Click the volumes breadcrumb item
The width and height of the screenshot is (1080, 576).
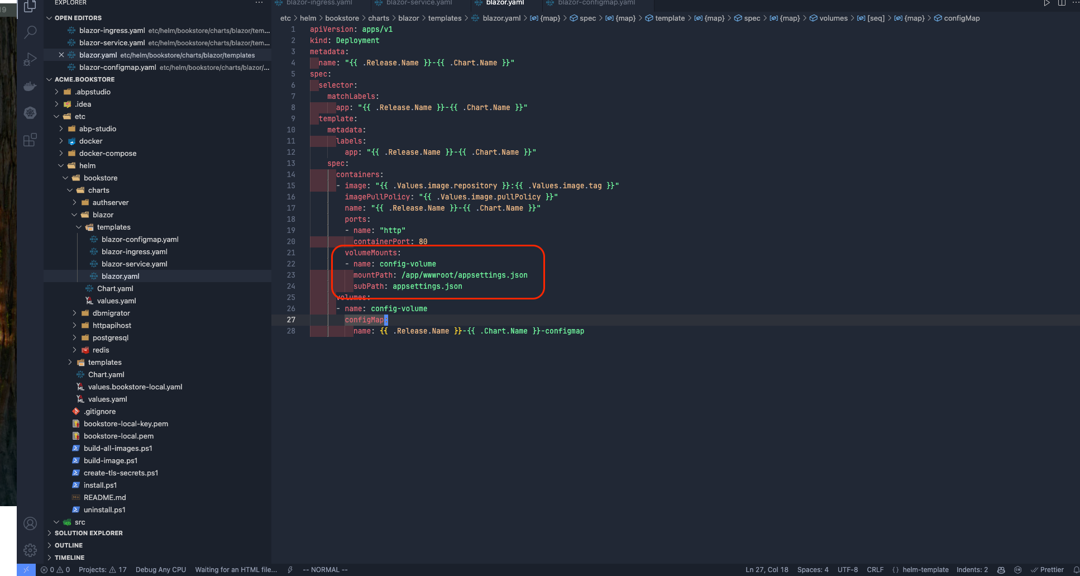(x=833, y=18)
